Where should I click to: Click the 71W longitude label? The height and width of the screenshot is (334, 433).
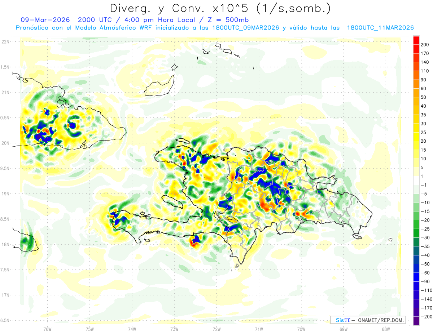click(259, 329)
